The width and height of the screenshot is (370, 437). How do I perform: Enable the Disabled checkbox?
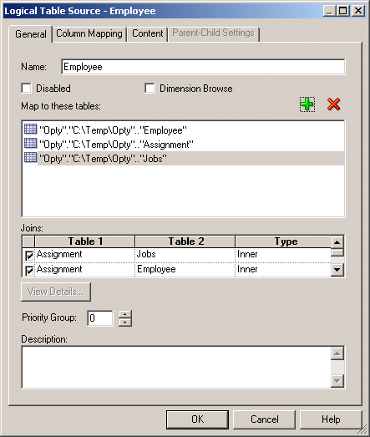pos(27,89)
